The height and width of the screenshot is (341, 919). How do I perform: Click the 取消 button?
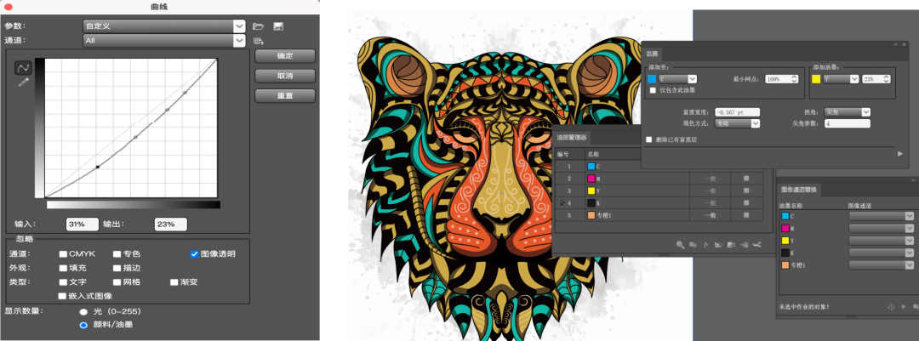click(x=285, y=77)
